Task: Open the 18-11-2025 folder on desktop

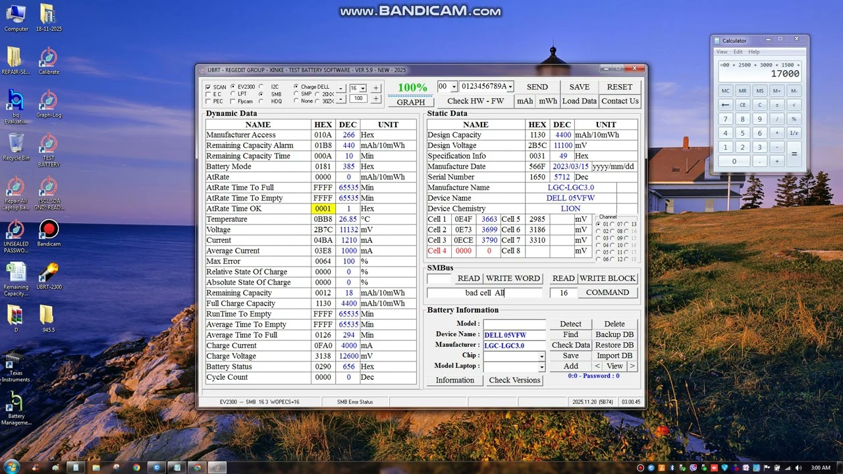Action: 48,18
